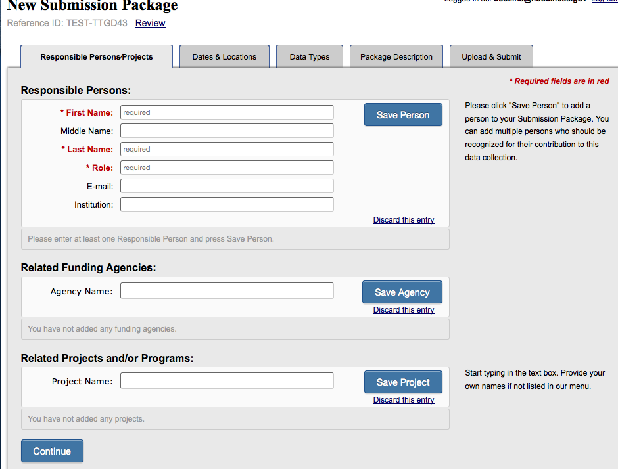618x469 pixels.
Task: Select the Upload & Submit tab
Action: click(491, 57)
